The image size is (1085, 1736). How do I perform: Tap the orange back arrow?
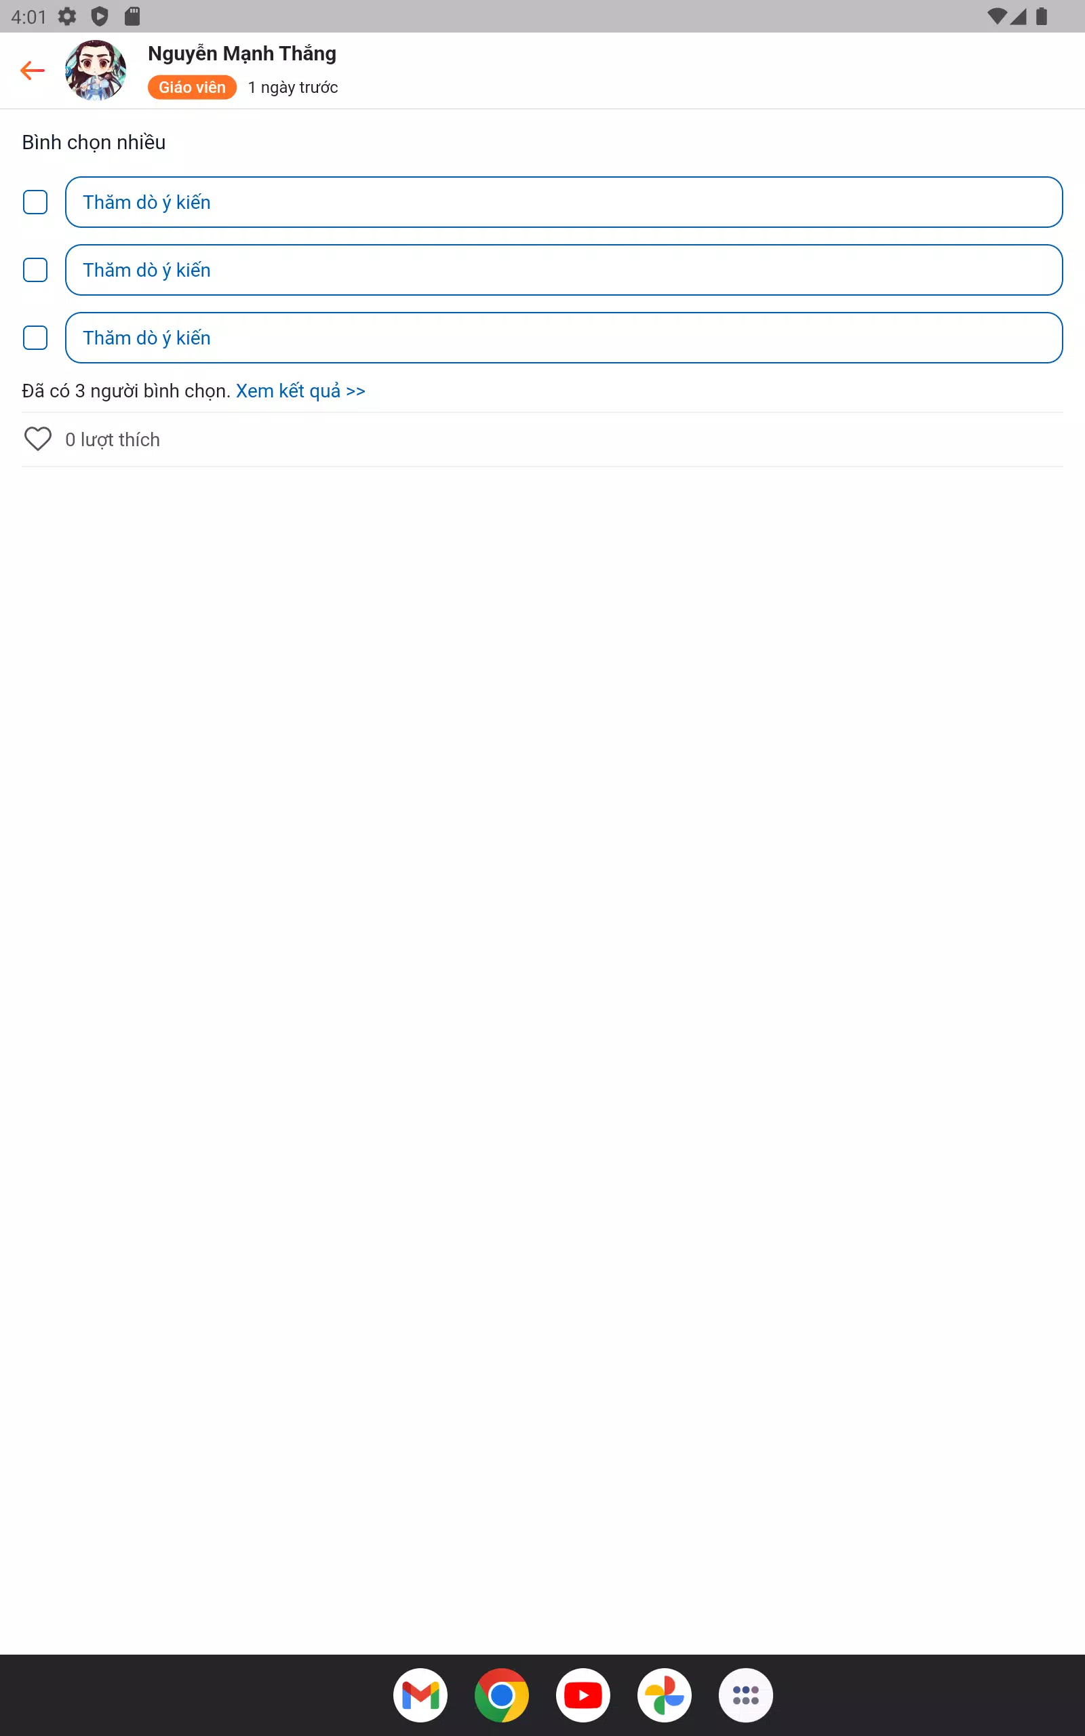tap(33, 71)
